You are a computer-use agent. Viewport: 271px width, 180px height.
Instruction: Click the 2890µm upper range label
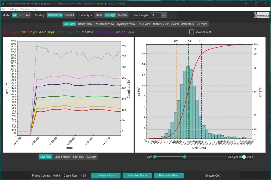tap(233, 157)
